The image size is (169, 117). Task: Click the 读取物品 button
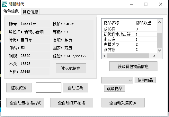click(x=115, y=89)
